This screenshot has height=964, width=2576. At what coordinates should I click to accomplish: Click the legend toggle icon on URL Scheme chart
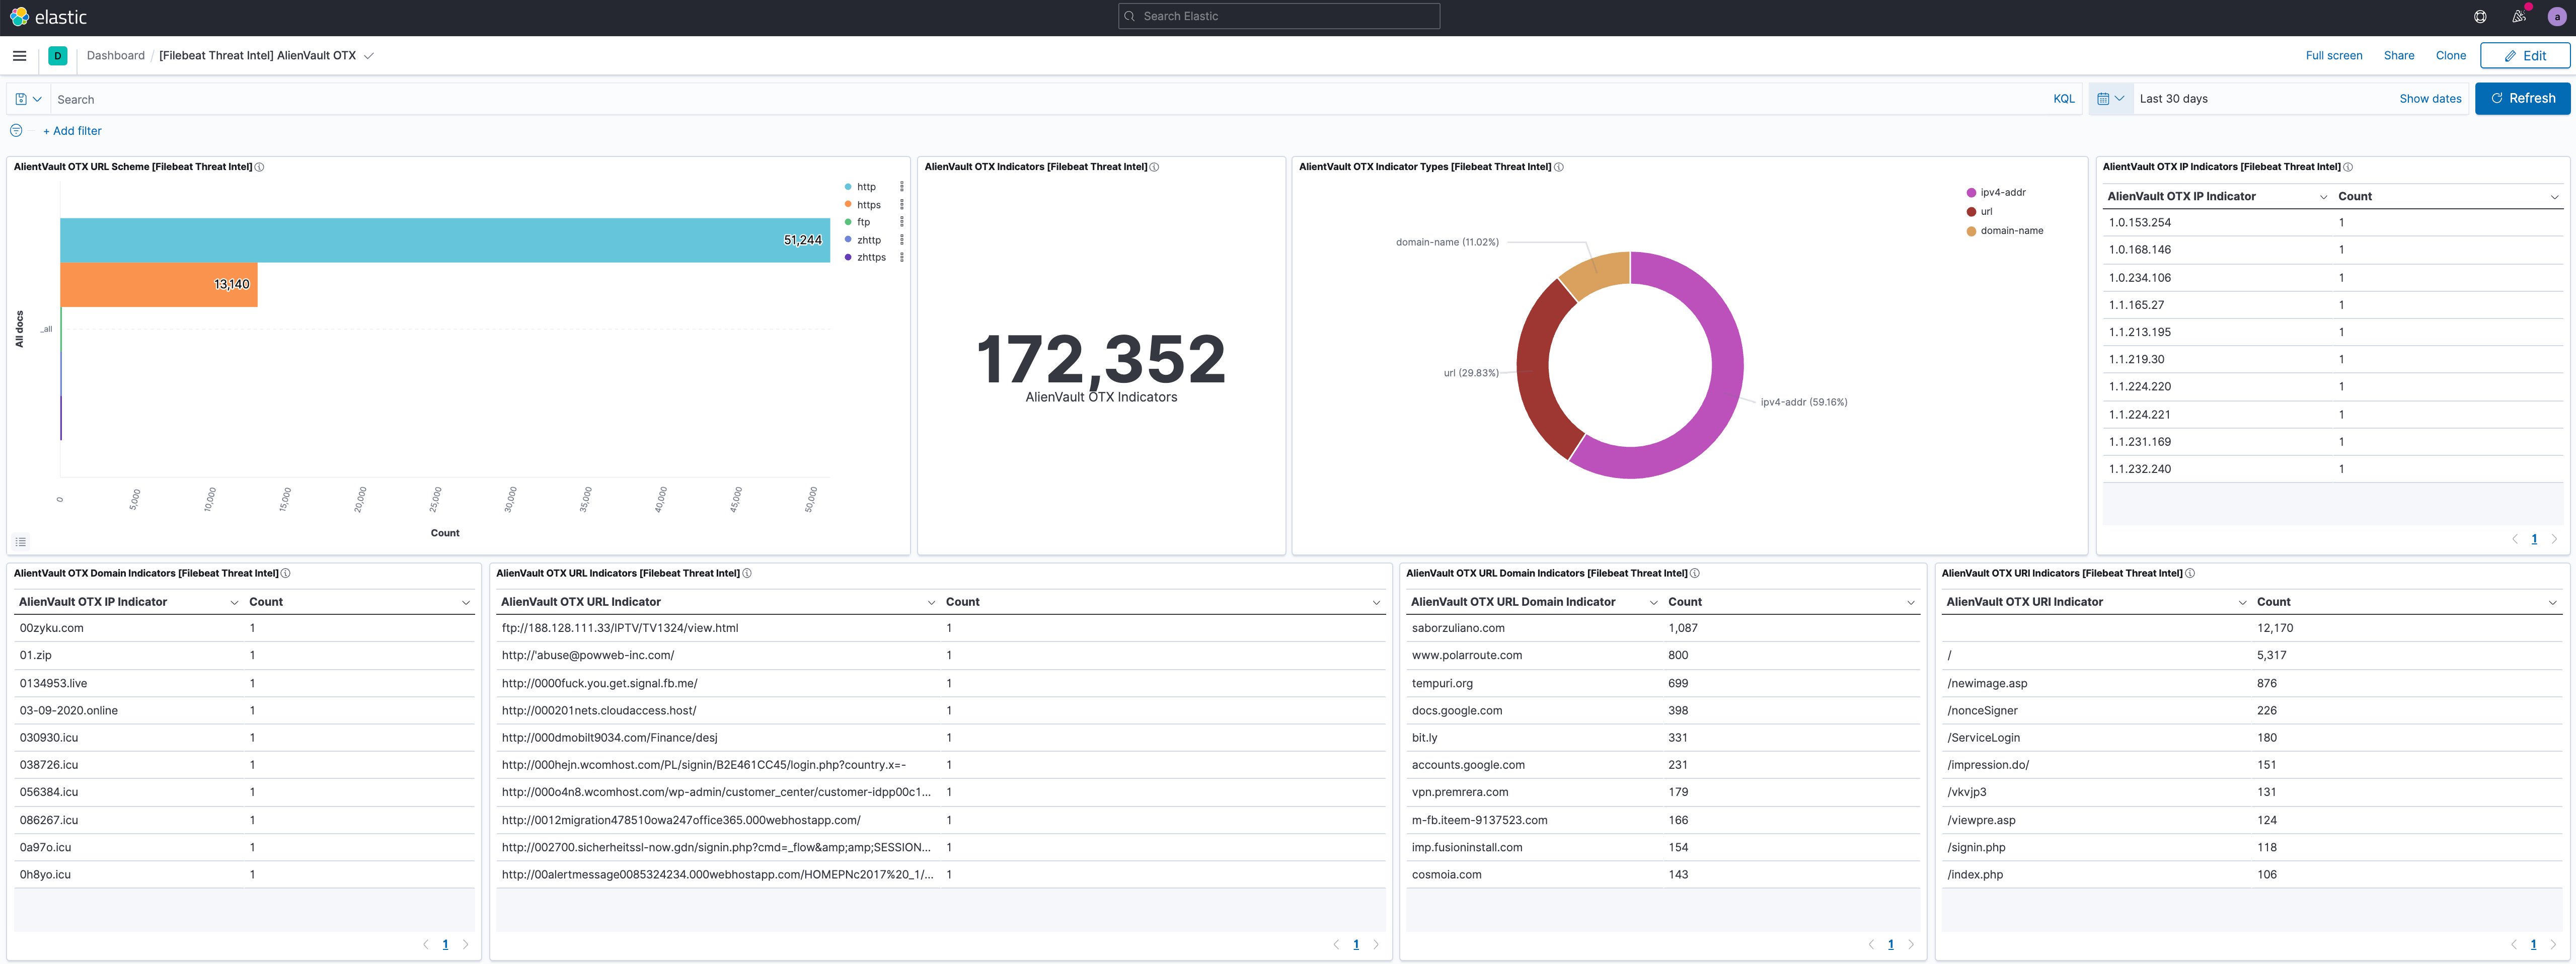[20, 541]
